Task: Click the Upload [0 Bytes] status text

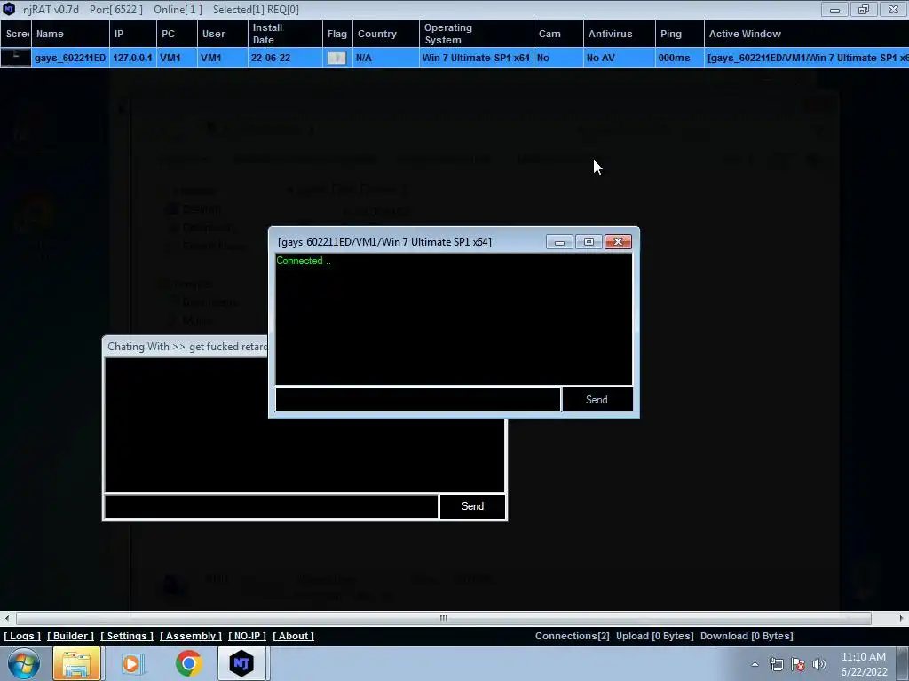Action: click(654, 636)
